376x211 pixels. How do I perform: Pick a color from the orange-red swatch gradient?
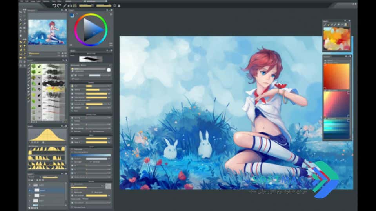point(336,77)
